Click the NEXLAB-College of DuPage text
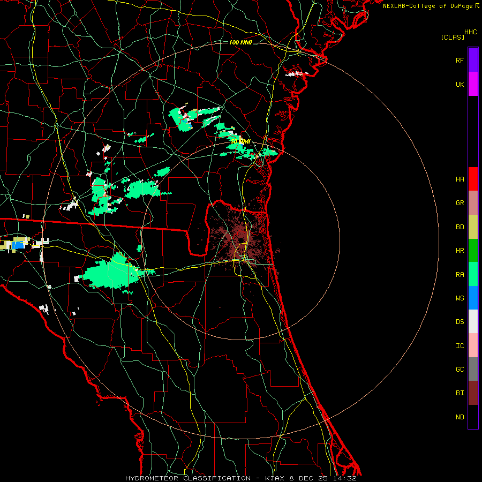482x482 pixels. (x=428, y=6)
